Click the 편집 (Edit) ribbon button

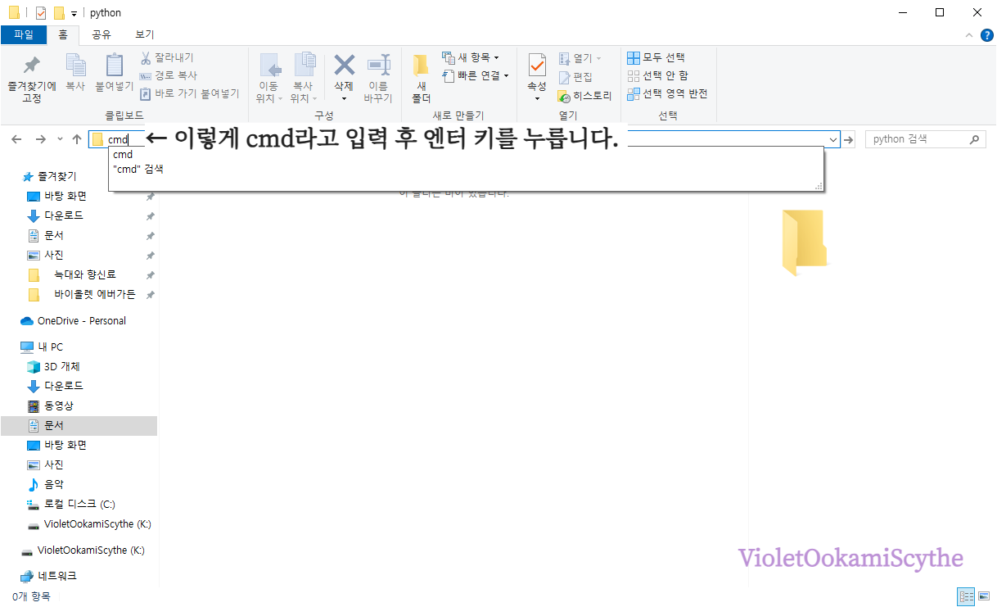575,77
